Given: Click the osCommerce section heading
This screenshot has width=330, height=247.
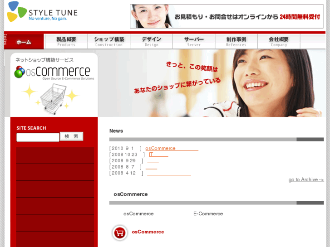Looking at the screenshot, I should [x=130, y=194].
